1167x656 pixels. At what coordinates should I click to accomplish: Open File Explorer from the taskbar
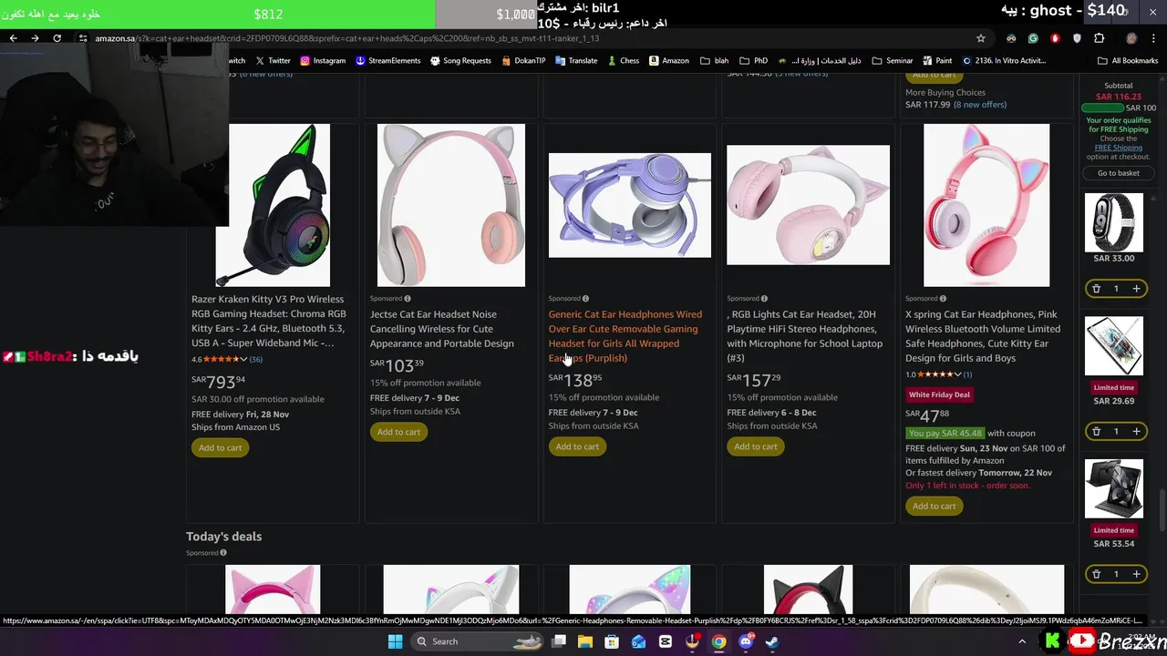tap(585, 641)
